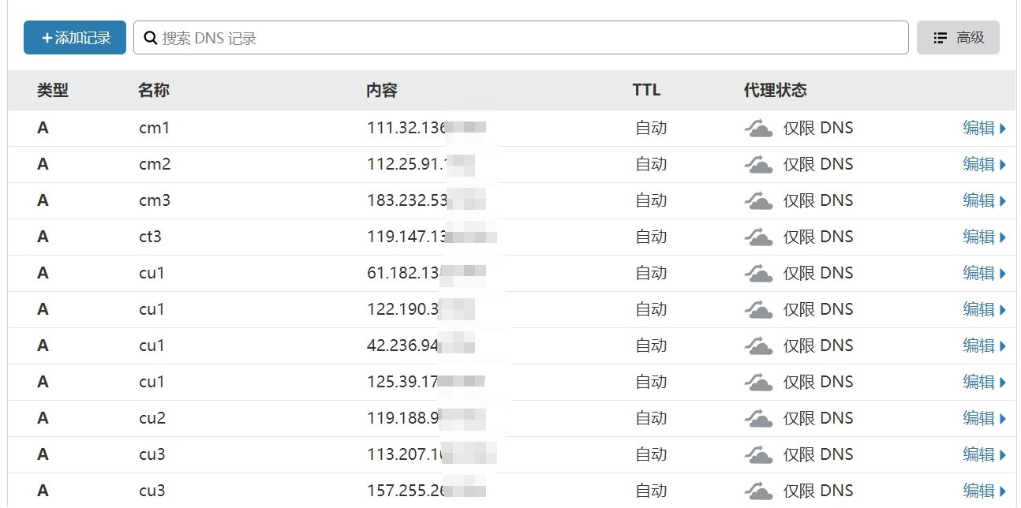This screenshot has width=1021, height=508.
Task: Open the 高级 advanced filter options
Action: point(958,38)
